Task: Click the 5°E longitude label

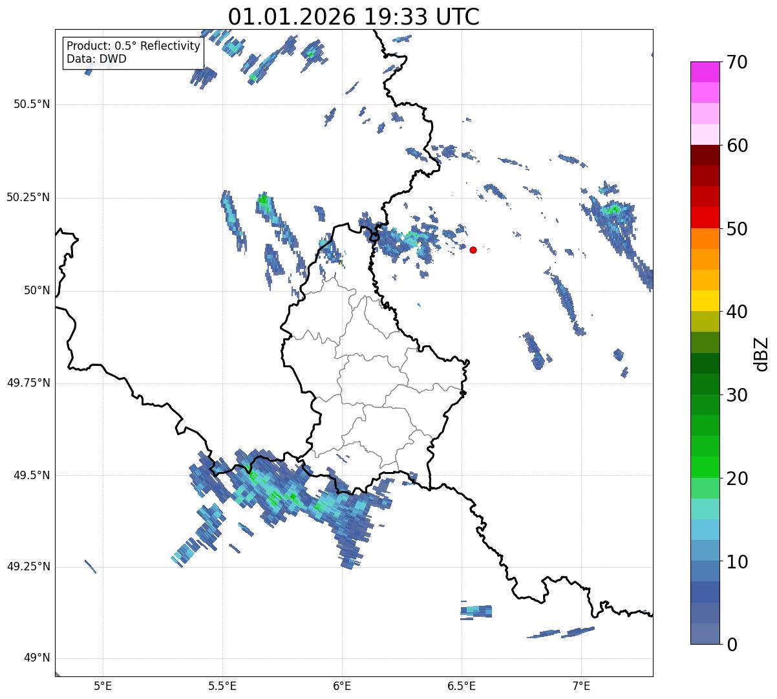Action: coord(103,685)
